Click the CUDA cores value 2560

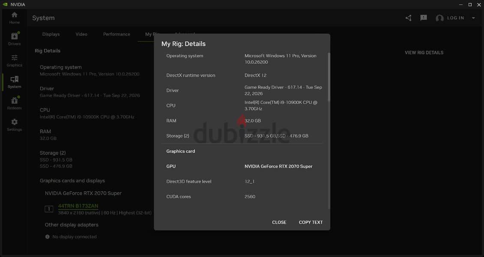coord(250,197)
